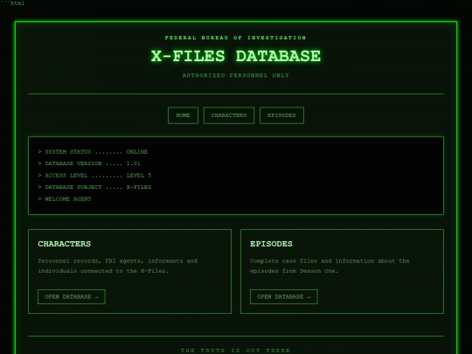
Task: Click the EPISODES card heading
Action: tap(271, 244)
